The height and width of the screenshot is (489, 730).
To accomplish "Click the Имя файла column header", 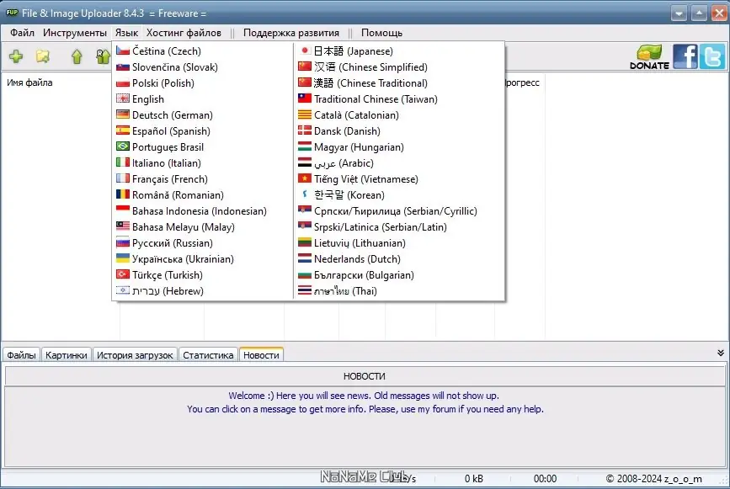I will tap(29, 82).
